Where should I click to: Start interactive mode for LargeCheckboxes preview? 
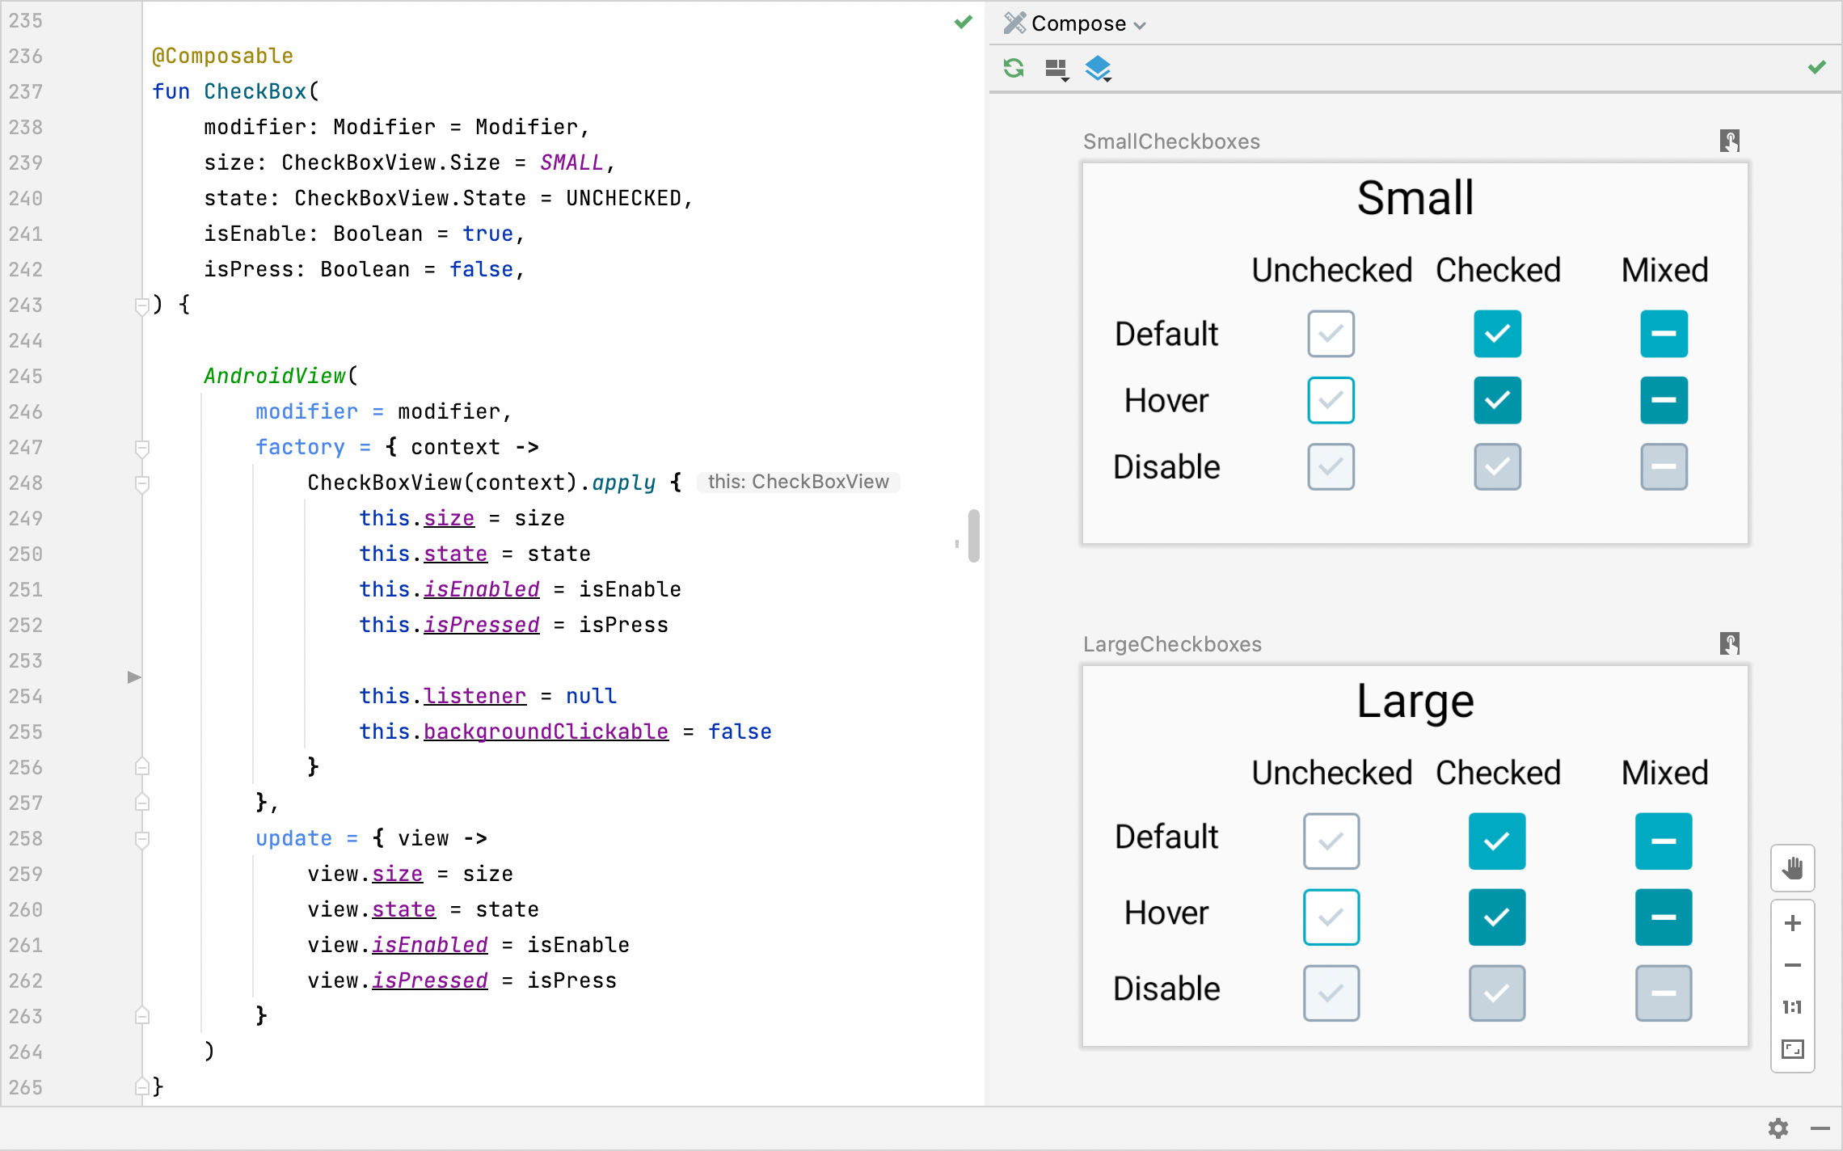click(x=1729, y=643)
